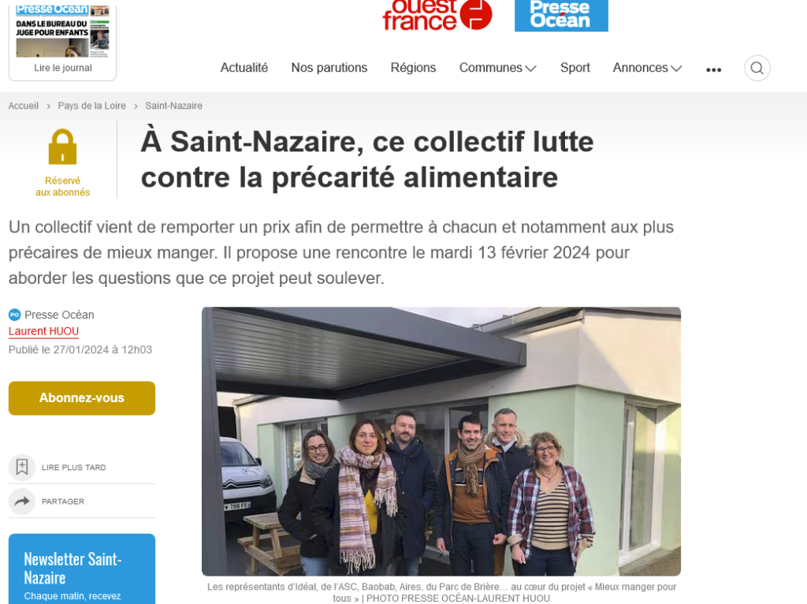Open the three-dots more menu
Viewport: 807px width, 604px height.
(x=713, y=69)
